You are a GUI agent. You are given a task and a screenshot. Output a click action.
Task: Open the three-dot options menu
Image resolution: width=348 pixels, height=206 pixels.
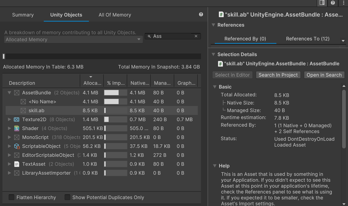pos(343,3)
